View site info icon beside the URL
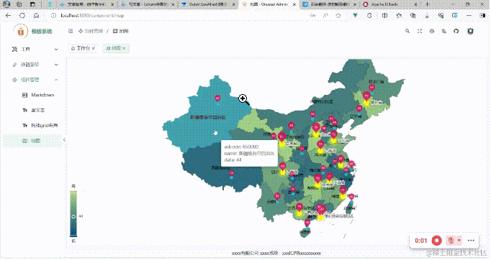Image resolution: width=491 pixels, height=260 pixels. click(x=53, y=15)
